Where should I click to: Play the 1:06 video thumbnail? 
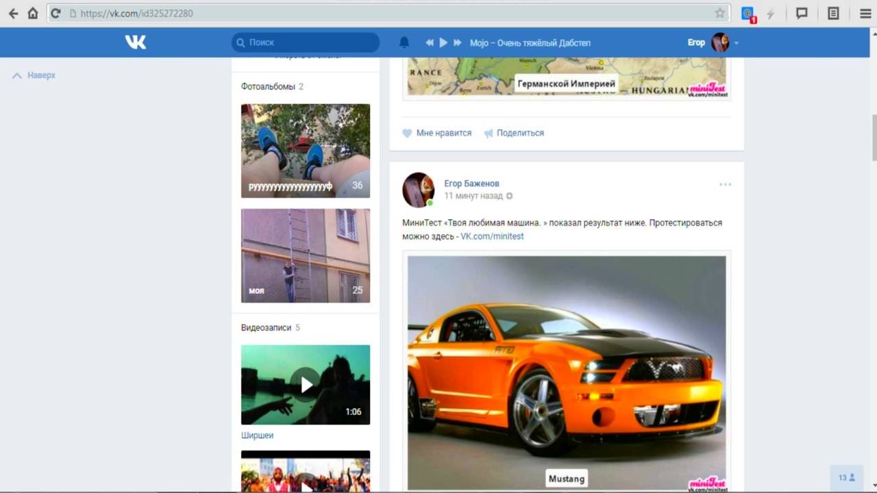pyautogui.click(x=306, y=385)
